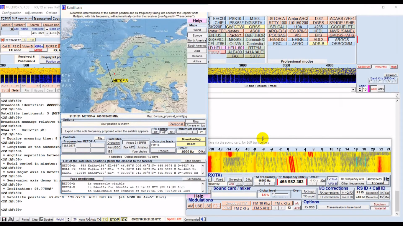
Task: Toggle the AGC button
Action: [374, 89]
